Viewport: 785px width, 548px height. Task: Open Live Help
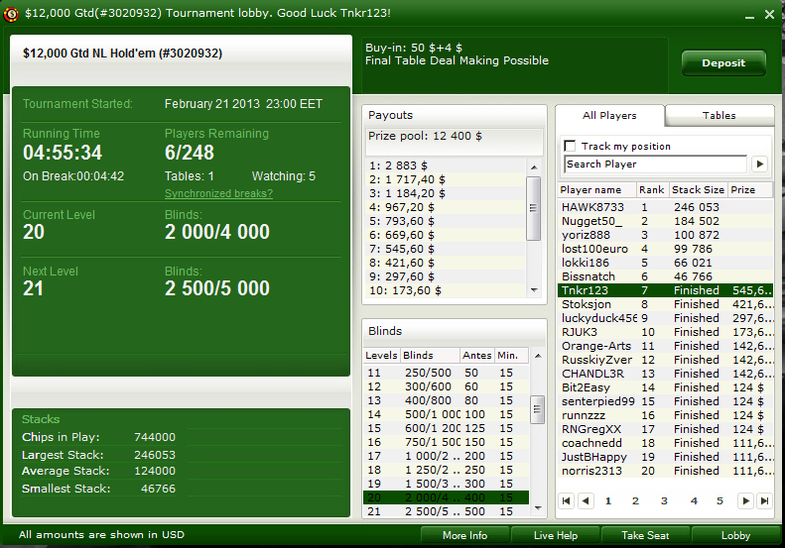(555, 535)
